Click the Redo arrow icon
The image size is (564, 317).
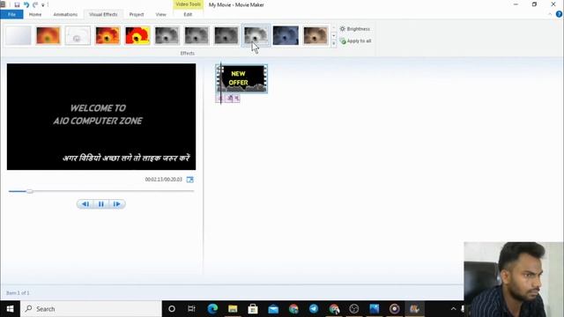[35, 4]
